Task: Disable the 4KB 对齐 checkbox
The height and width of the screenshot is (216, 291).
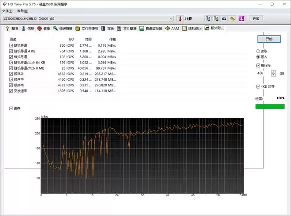Action: tap(258, 86)
